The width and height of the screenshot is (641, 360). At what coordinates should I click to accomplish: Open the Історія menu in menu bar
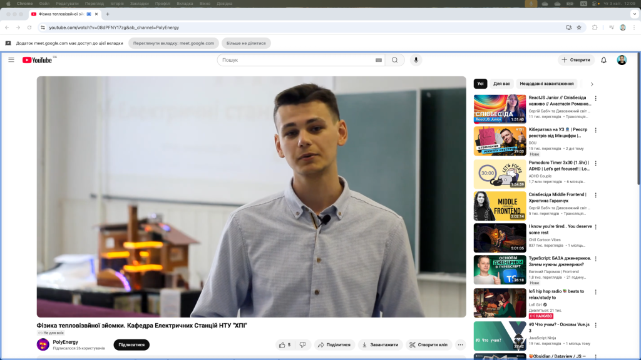coord(117,4)
